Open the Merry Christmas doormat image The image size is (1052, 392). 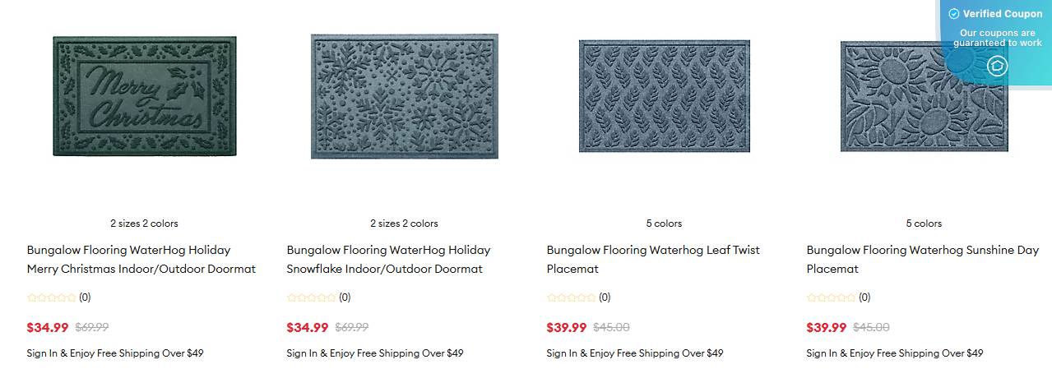pyautogui.click(x=145, y=96)
